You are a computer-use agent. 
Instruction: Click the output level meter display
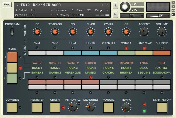tap(158, 7)
